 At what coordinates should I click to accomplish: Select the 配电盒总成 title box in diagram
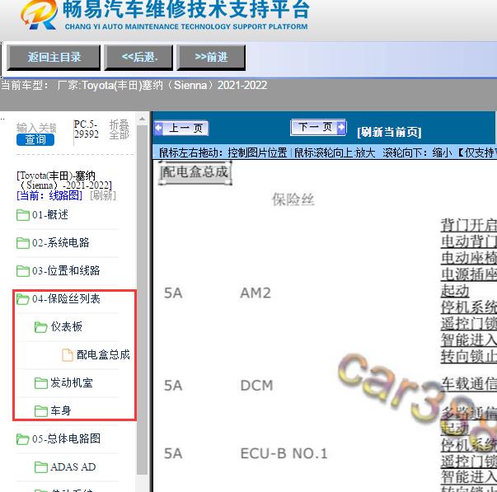(195, 172)
